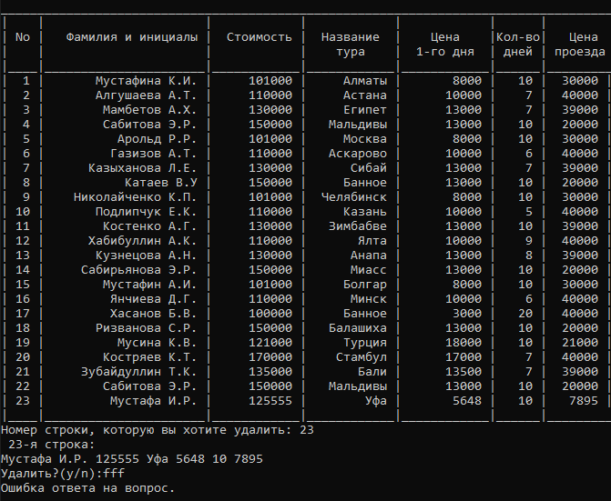Click the tour Балашиха
611x501 pixels.
[x=358, y=328]
